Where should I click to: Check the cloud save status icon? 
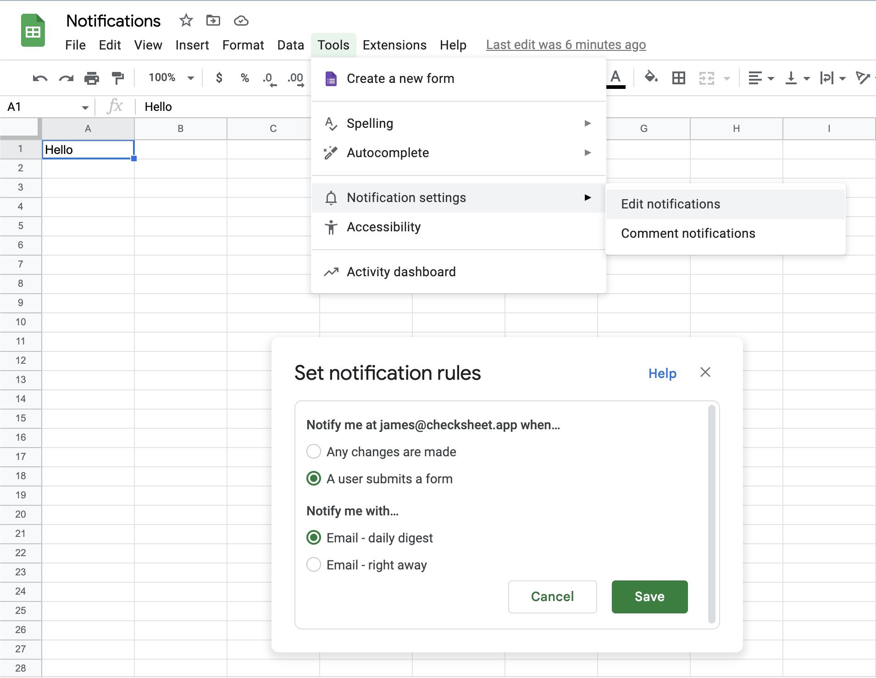coord(241,21)
